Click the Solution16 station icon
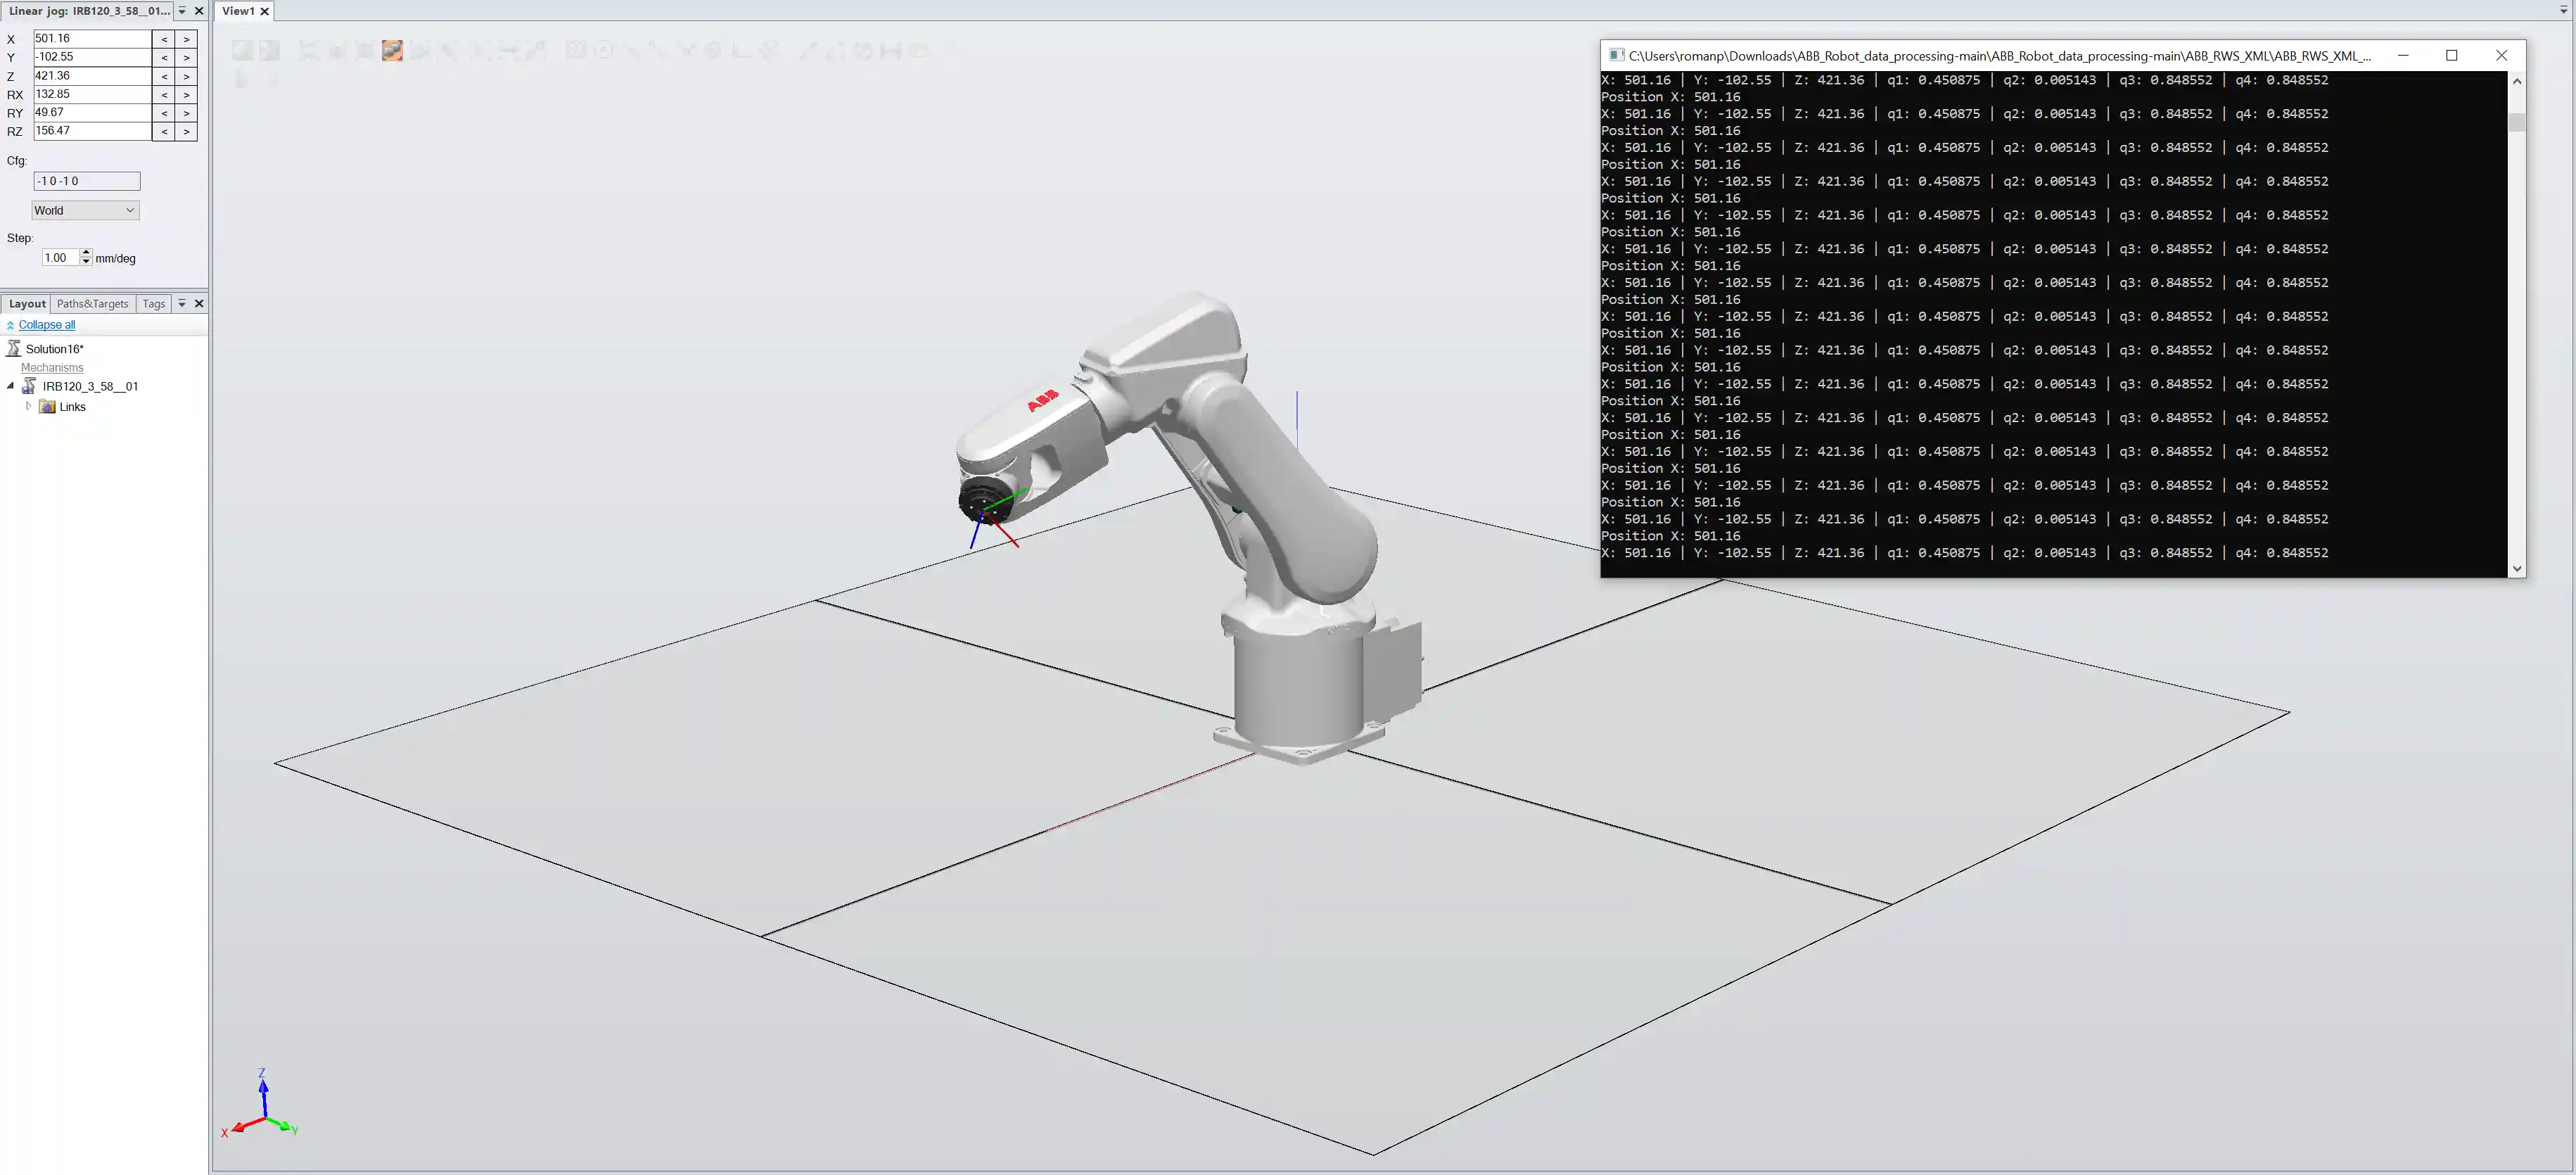Viewport: 2576px width, 1175px height. click(14, 348)
